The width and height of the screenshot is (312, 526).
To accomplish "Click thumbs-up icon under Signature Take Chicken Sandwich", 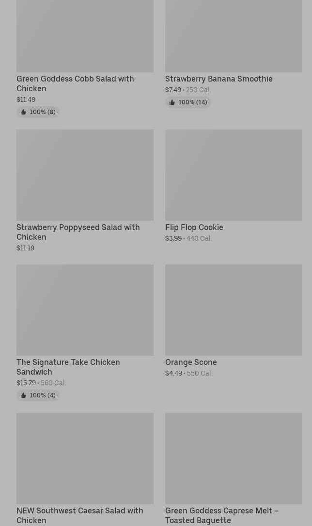I will point(23,395).
